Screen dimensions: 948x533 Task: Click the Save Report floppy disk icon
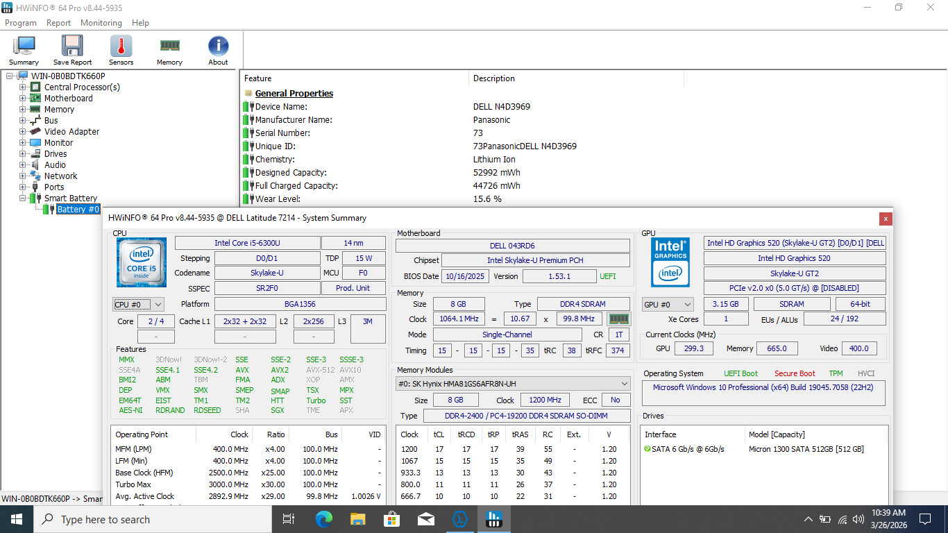point(72,45)
